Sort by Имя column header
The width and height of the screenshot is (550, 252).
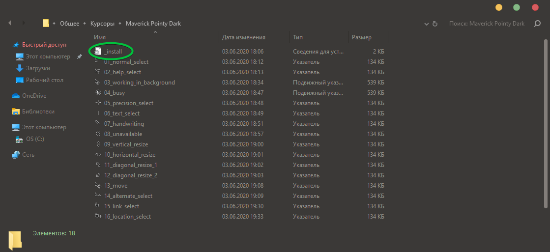pos(100,37)
